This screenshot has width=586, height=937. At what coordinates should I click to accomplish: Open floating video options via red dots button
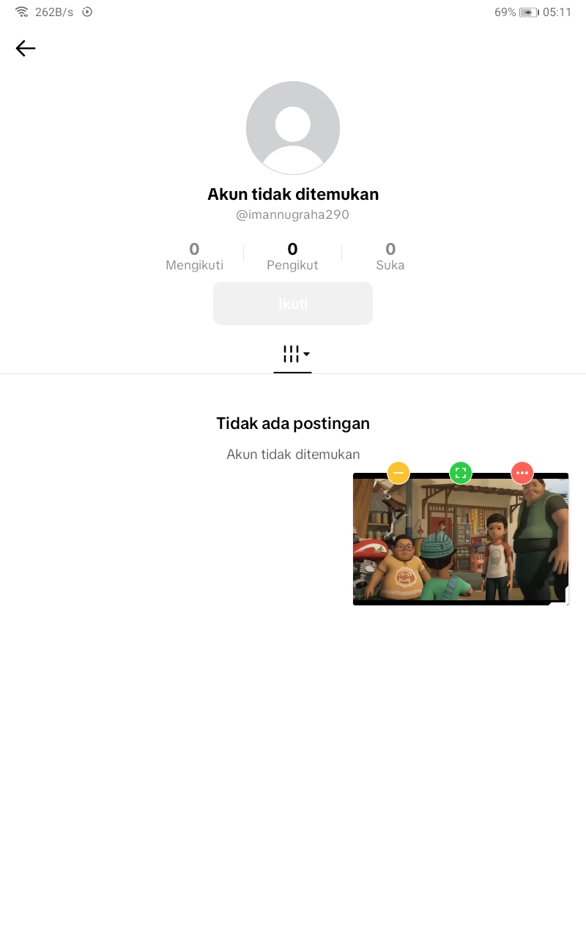(522, 473)
